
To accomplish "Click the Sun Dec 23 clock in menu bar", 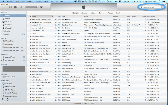I will click(132, 1).
